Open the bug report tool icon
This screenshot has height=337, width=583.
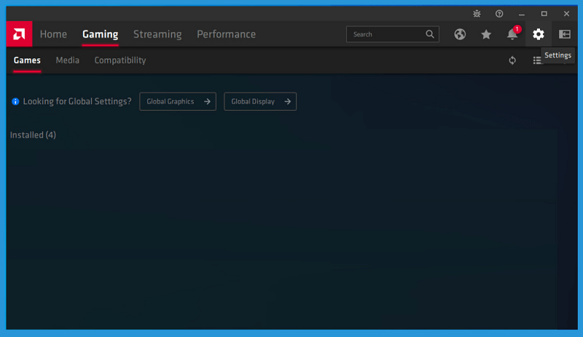coord(477,14)
